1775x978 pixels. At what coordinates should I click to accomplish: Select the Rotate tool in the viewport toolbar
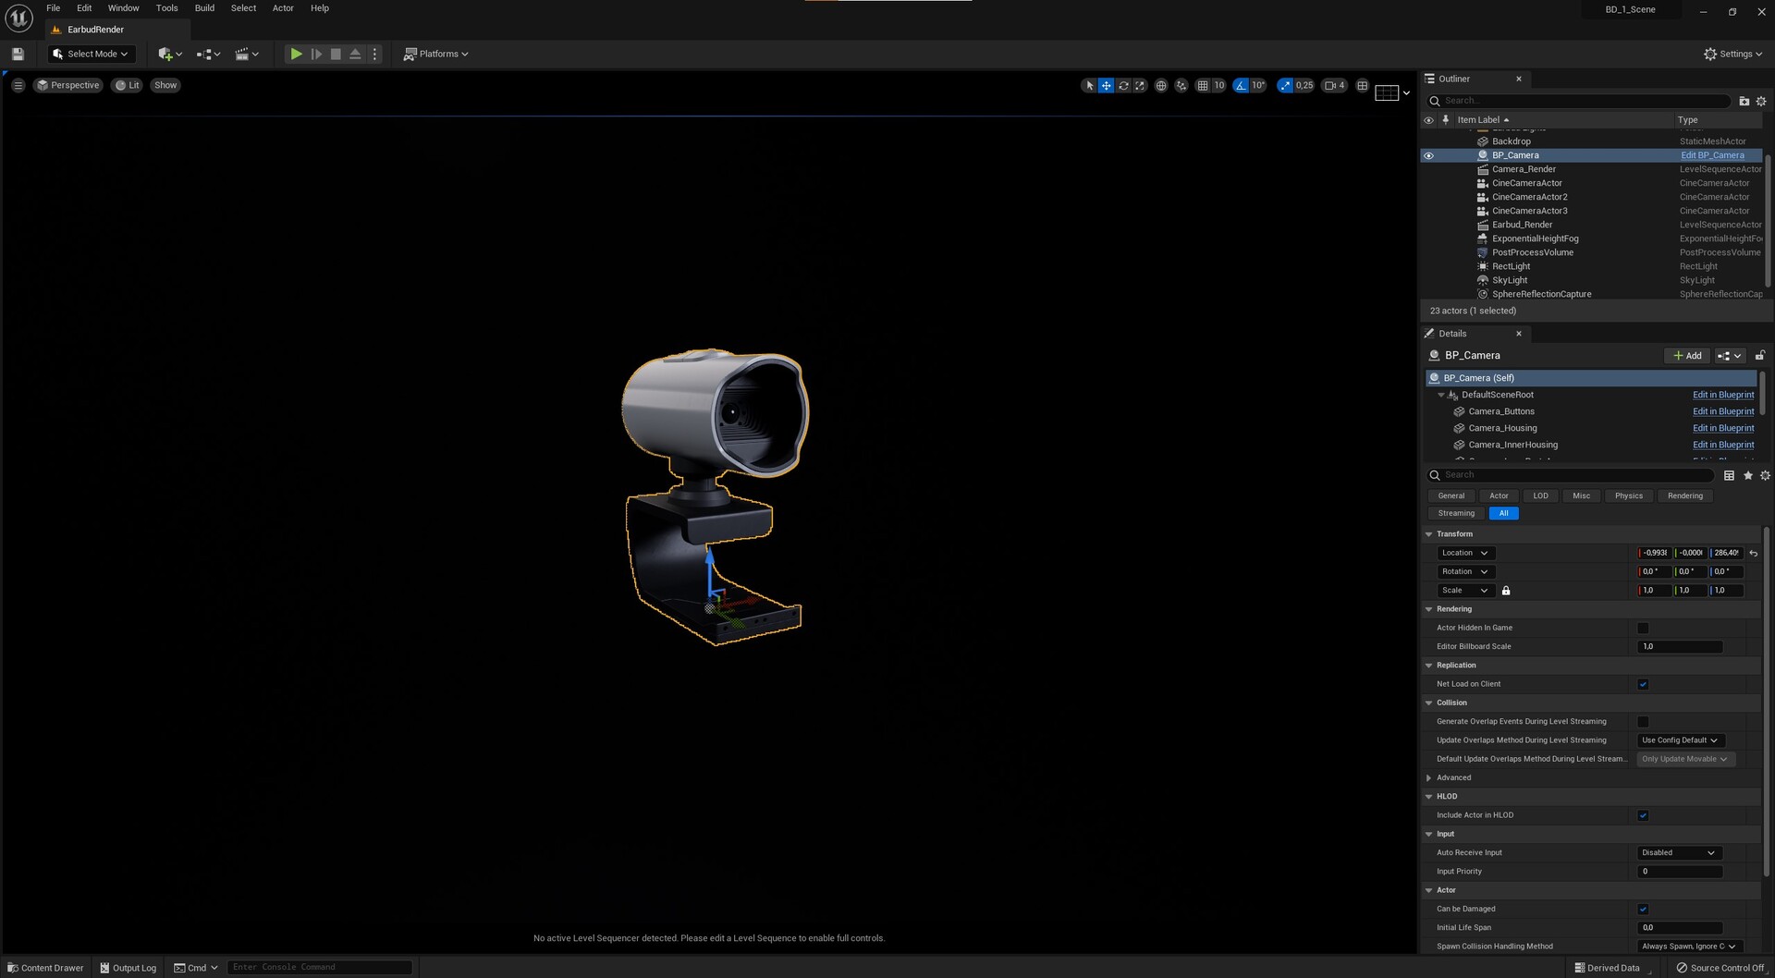coord(1123,85)
